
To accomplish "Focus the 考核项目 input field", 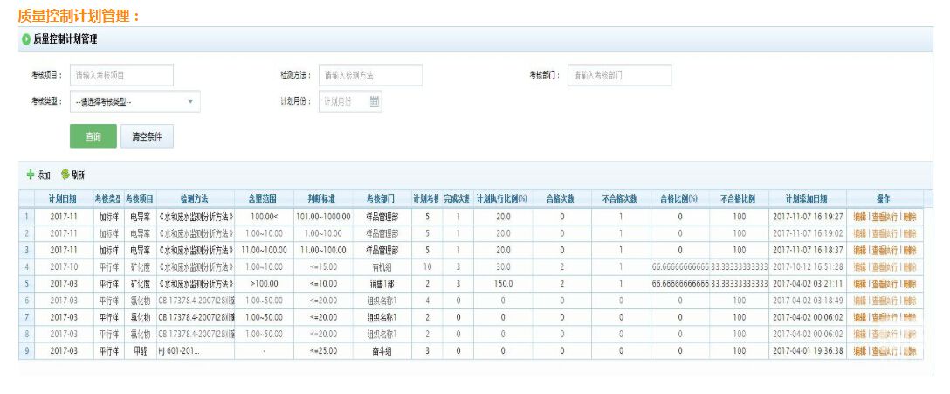I will click(x=121, y=75).
